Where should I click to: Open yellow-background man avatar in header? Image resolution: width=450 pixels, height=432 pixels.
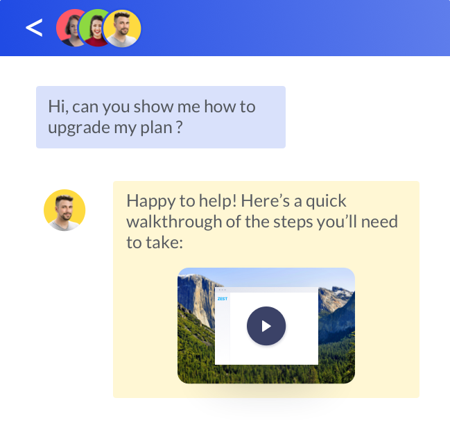[122, 28]
